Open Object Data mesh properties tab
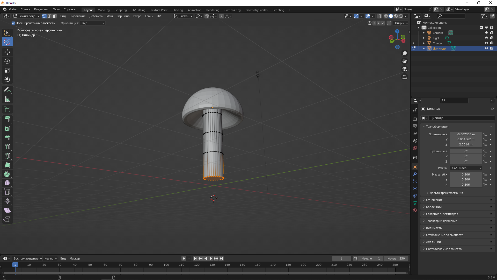 [415, 203]
